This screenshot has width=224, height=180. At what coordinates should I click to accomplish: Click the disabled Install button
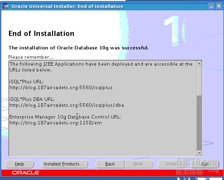coord(172,164)
